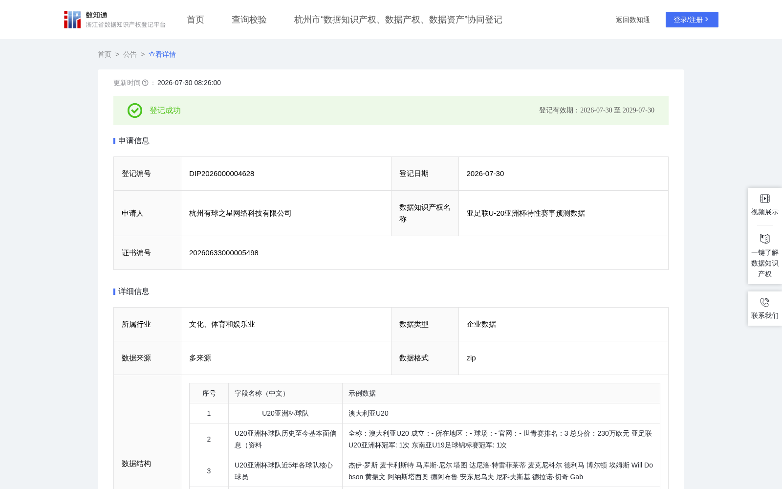782x489 pixels.
Task: Click registration number DIP2026000004628
Action: 222,174
